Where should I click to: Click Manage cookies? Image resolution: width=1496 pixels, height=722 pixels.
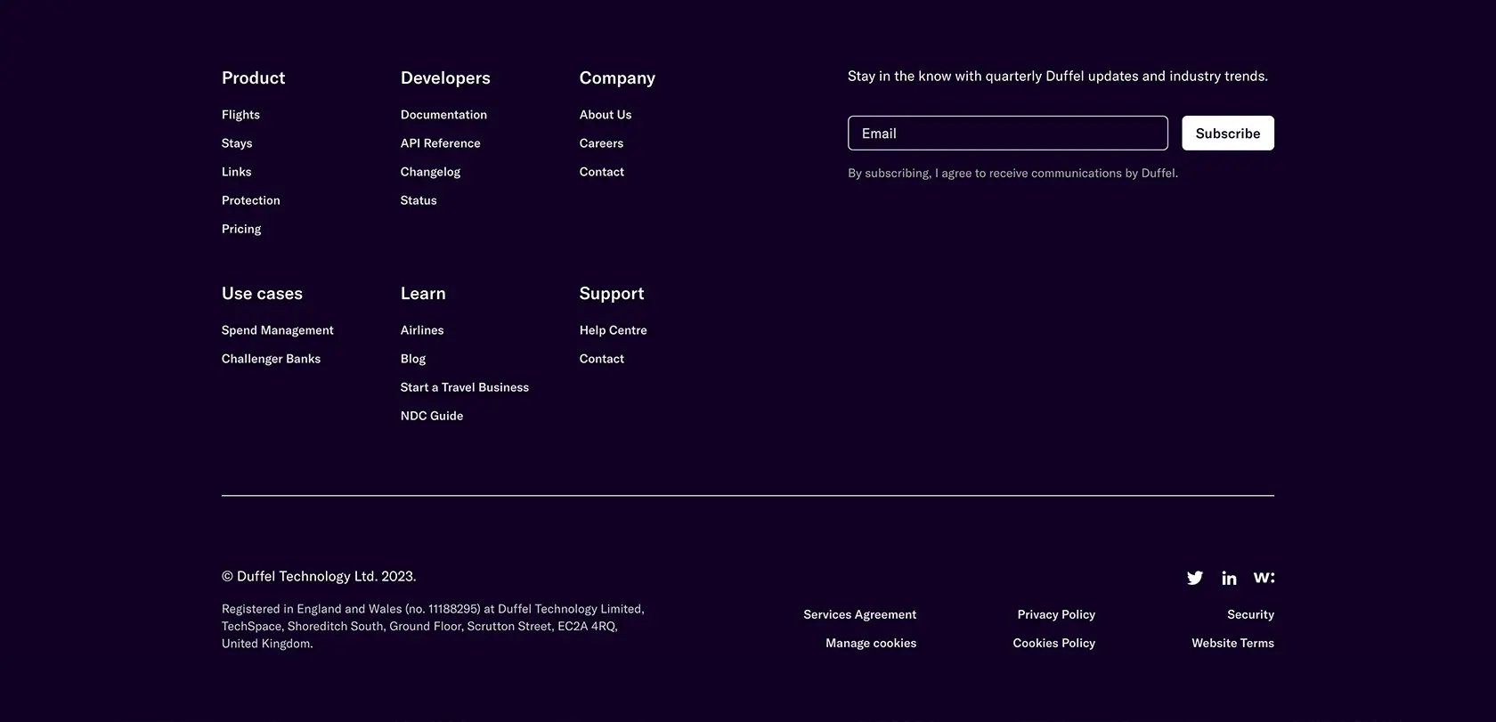point(871,643)
